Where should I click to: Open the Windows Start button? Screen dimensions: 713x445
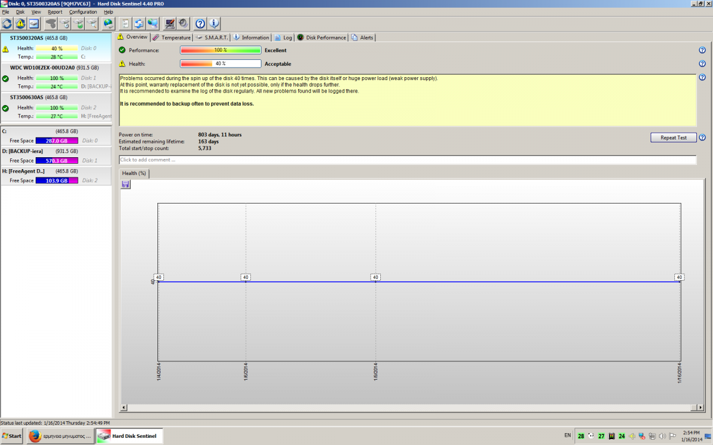(11, 436)
